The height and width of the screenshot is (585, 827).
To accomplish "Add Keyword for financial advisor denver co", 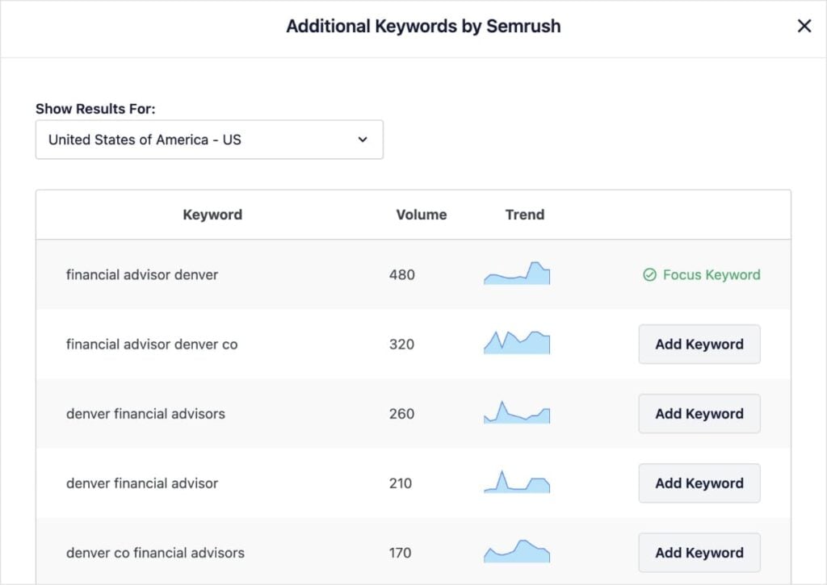I will click(x=699, y=344).
